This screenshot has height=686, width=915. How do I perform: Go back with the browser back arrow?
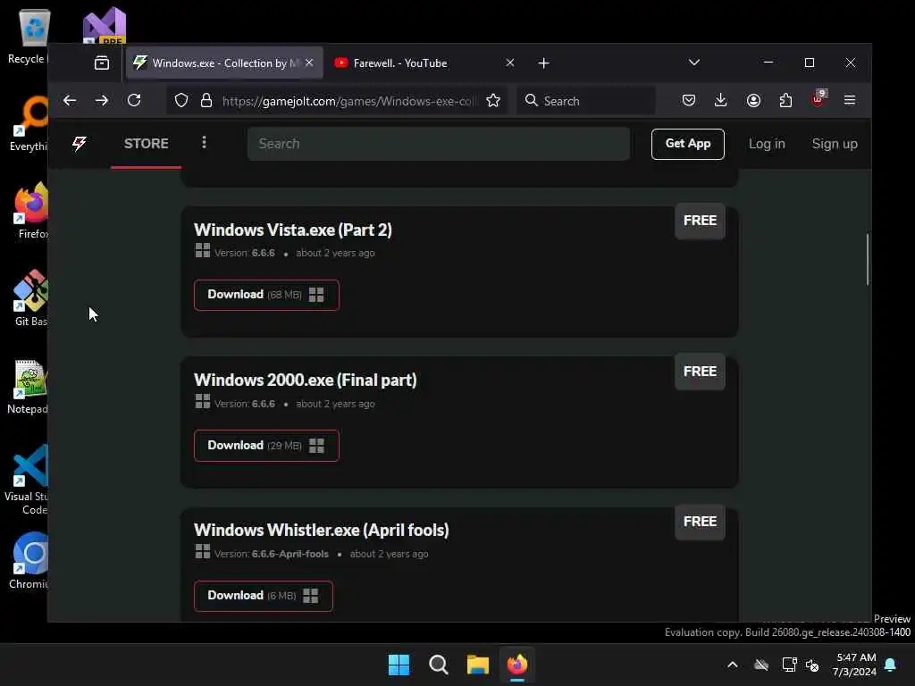pyautogui.click(x=70, y=100)
